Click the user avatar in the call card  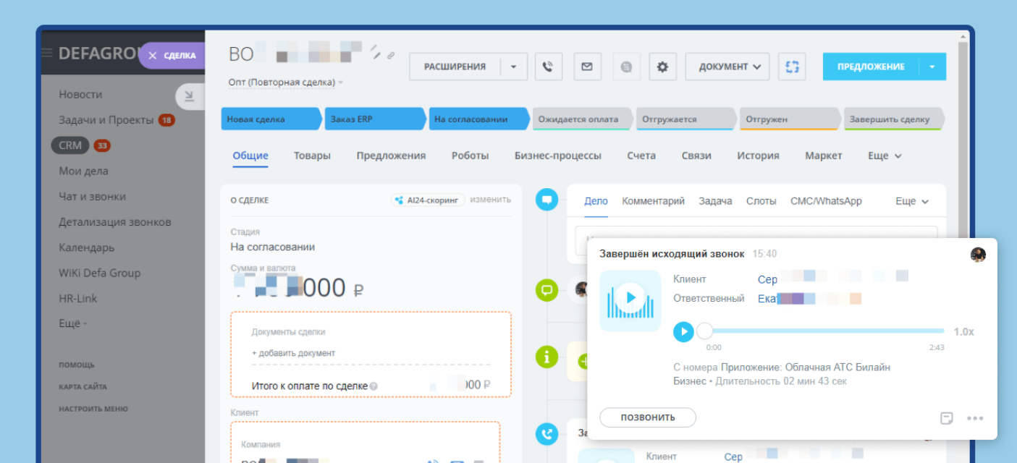978,254
